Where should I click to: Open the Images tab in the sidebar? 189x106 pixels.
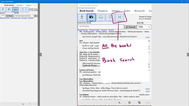click(x=29, y=5)
